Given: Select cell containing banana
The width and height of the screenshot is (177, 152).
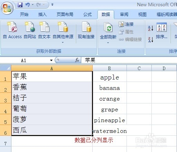Looking at the screenshot, I should [110, 87].
